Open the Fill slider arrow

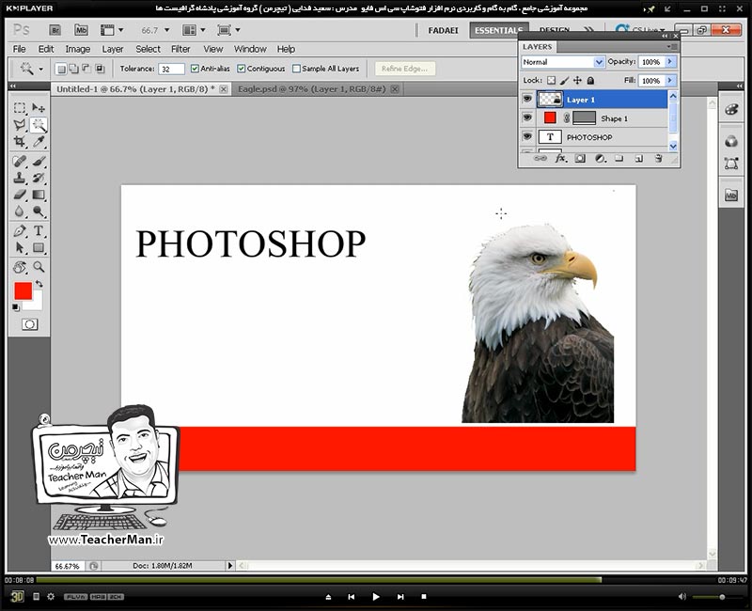pyautogui.click(x=670, y=81)
